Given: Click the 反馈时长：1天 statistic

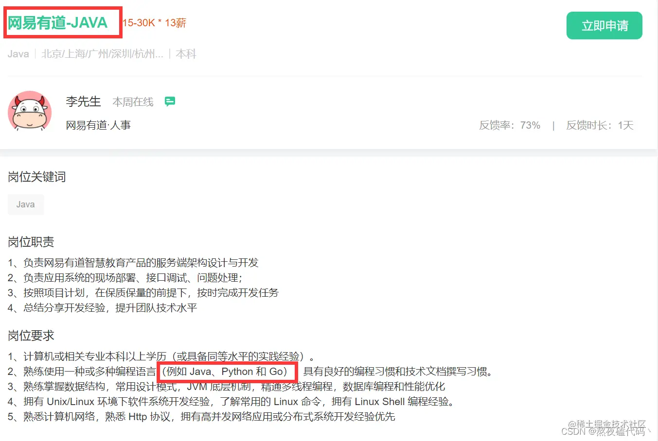Looking at the screenshot, I should coord(600,125).
